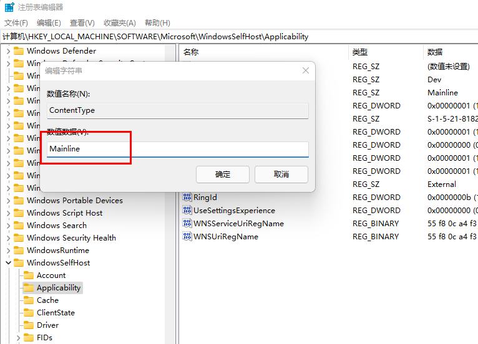Open the 查看(V) menu
The image size is (478, 344).
click(82, 23)
